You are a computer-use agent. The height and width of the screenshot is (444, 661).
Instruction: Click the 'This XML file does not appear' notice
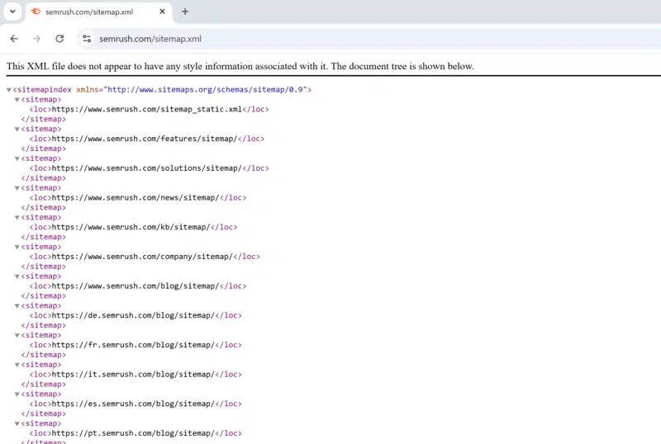(x=240, y=66)
